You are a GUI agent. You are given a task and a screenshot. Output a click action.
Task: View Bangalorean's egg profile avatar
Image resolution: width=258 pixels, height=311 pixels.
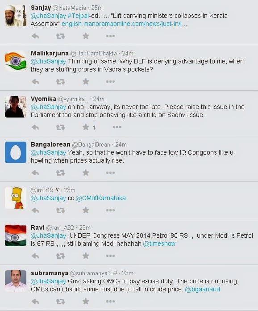[x=16, y=152]
